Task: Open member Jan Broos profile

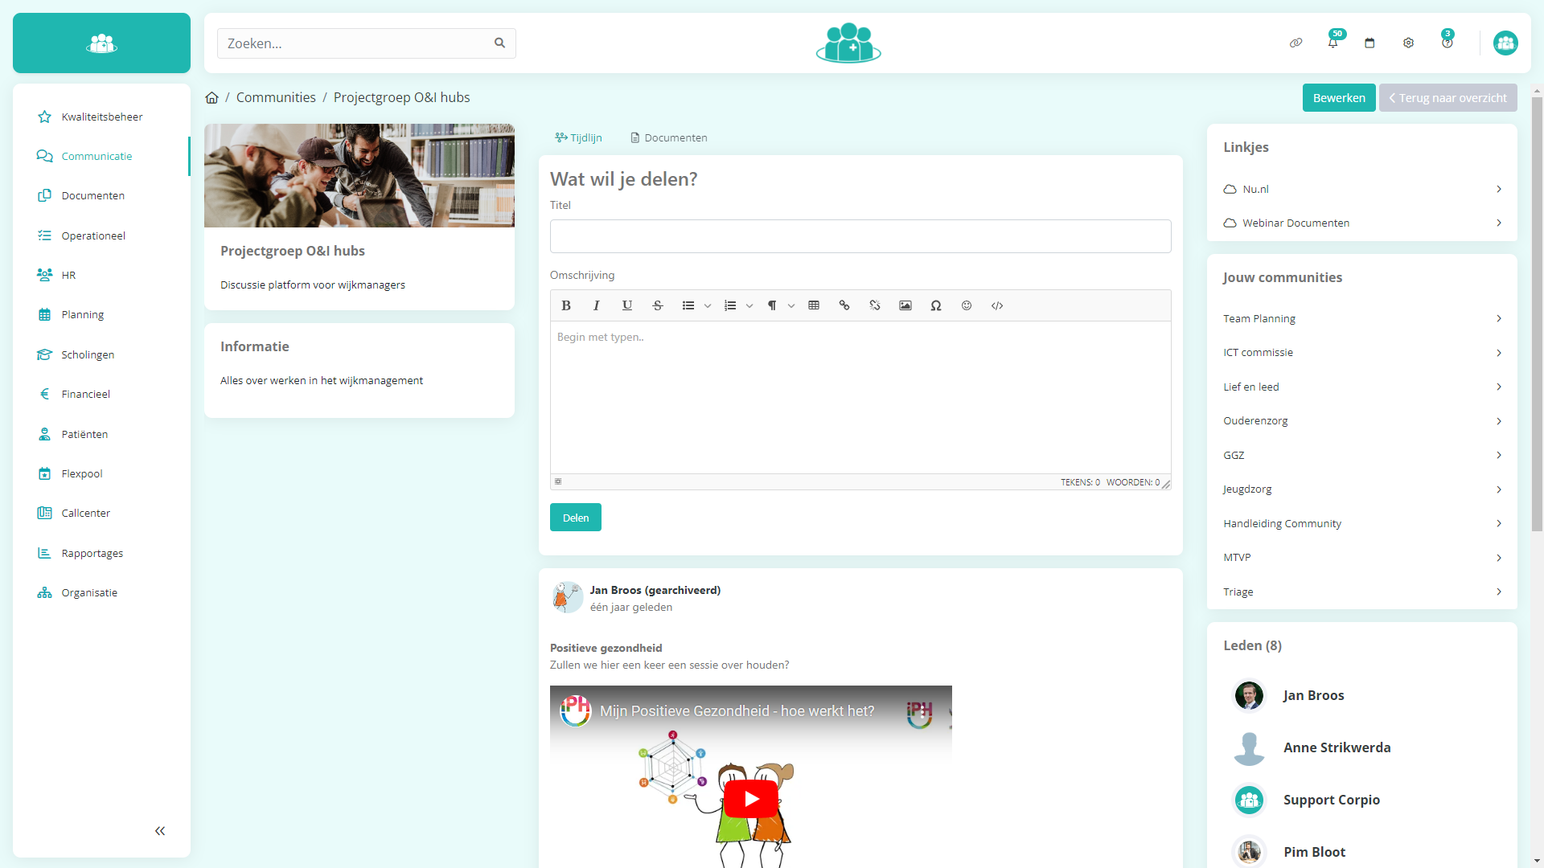Action: click(x=1314, y=695)
